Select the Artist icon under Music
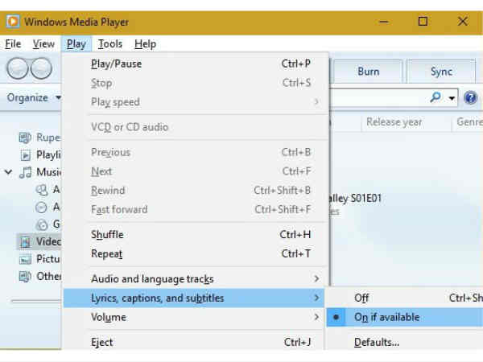483x362 pixels. pyautogui.click(x=42, y=190)
